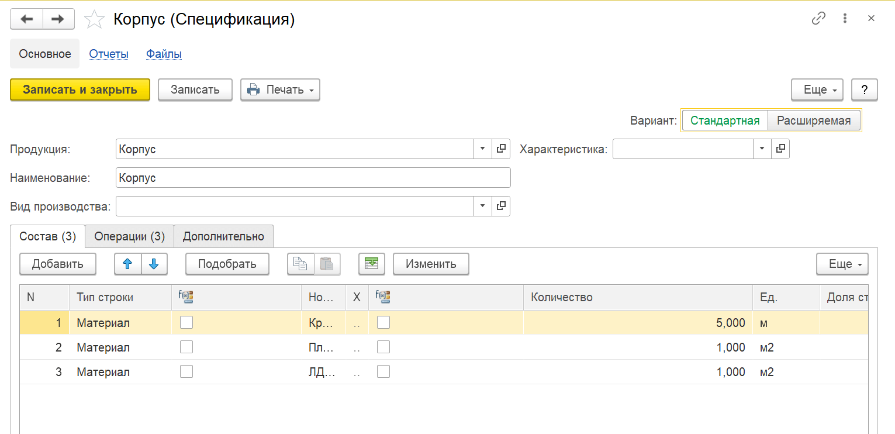Toggle second checkbox in row 3
This screenshot has height=434, width=895.
pos(383,371)
